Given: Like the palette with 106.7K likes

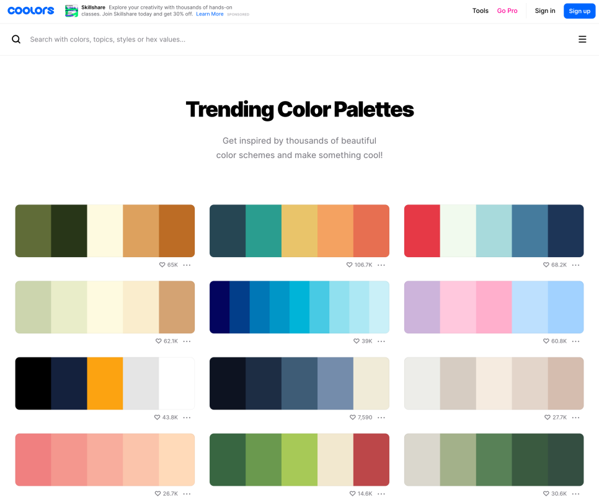Looking at the screenshot, I should (349, 265).
